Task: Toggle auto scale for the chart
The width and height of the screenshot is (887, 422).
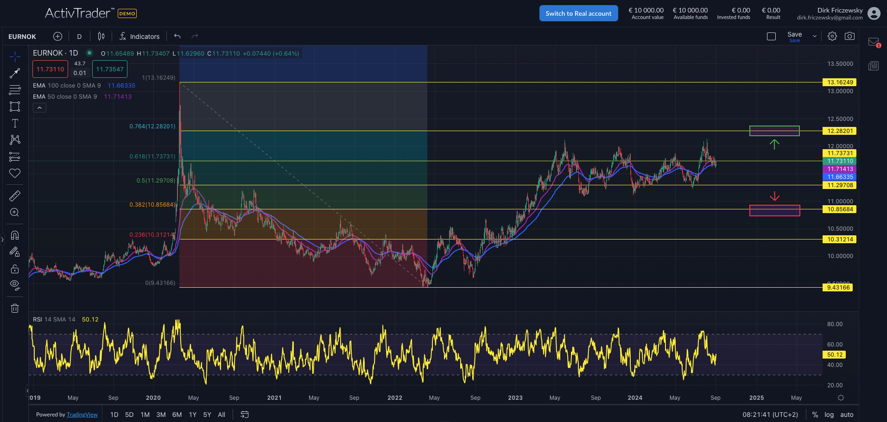Action: click(x=847, y=415)
